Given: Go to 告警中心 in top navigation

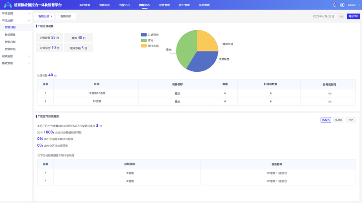Looking at the screenshot, I should pos(124,5).
